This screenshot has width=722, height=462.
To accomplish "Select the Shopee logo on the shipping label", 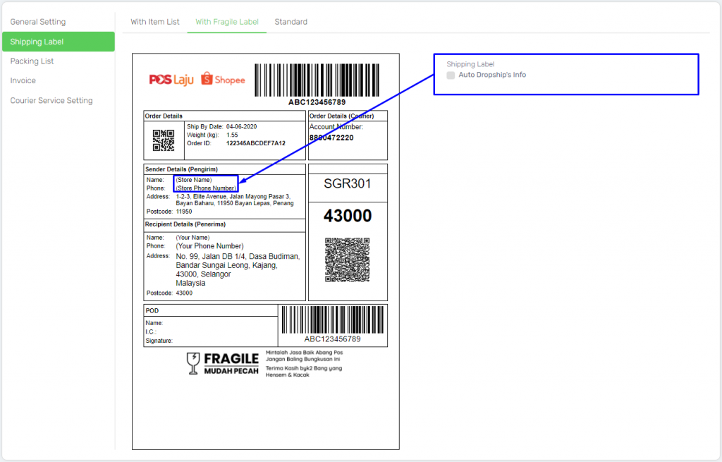I will point(222,80).
